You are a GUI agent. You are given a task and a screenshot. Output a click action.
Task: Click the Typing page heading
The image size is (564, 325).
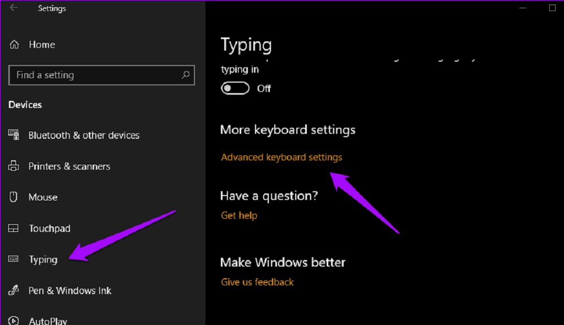[x=246, y=45]
